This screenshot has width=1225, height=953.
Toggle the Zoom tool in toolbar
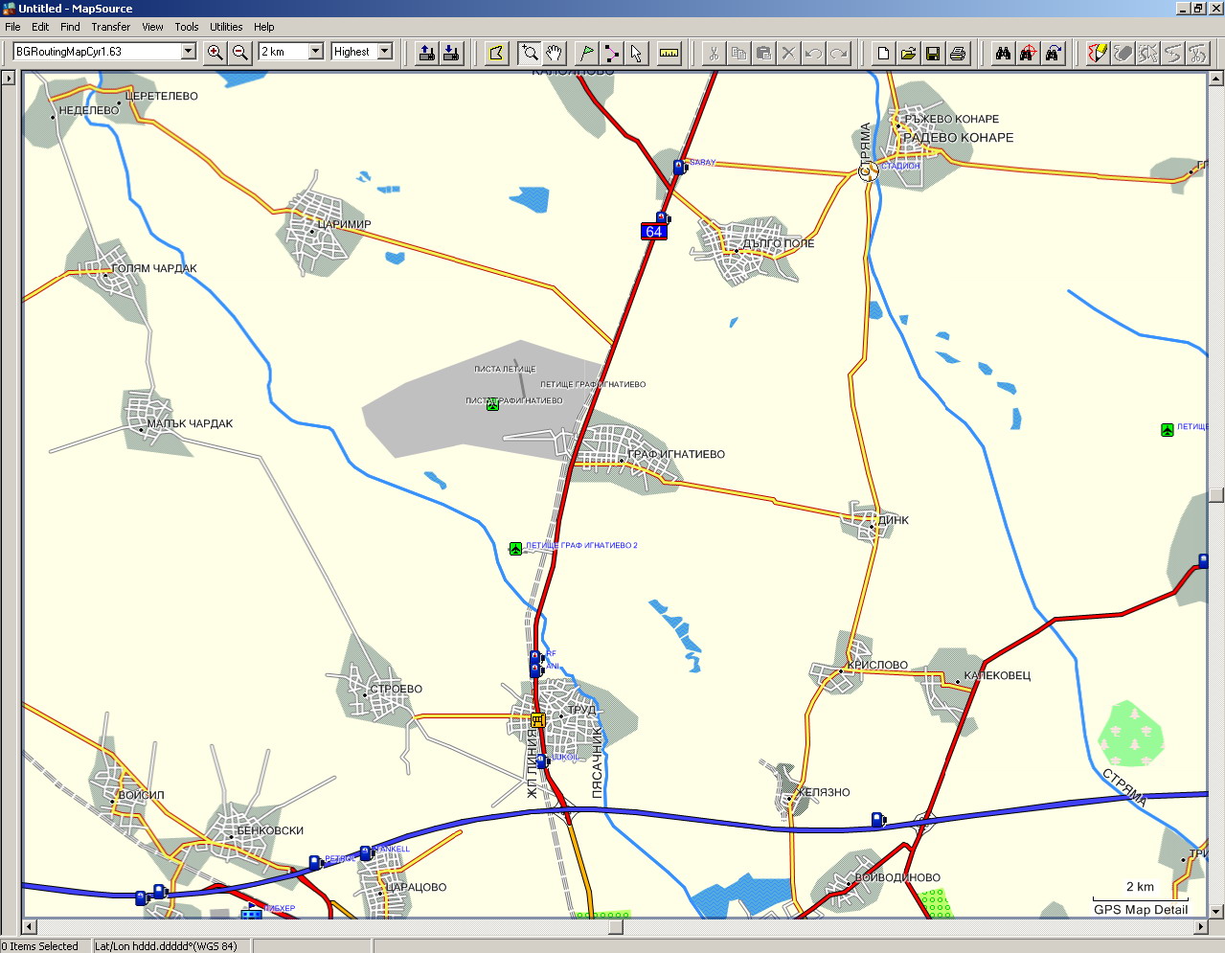tap(529, 53)
